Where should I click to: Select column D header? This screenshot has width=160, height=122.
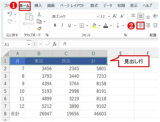point(93,53)
